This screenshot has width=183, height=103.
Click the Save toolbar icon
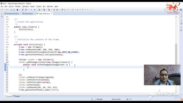tap(11, 10)
